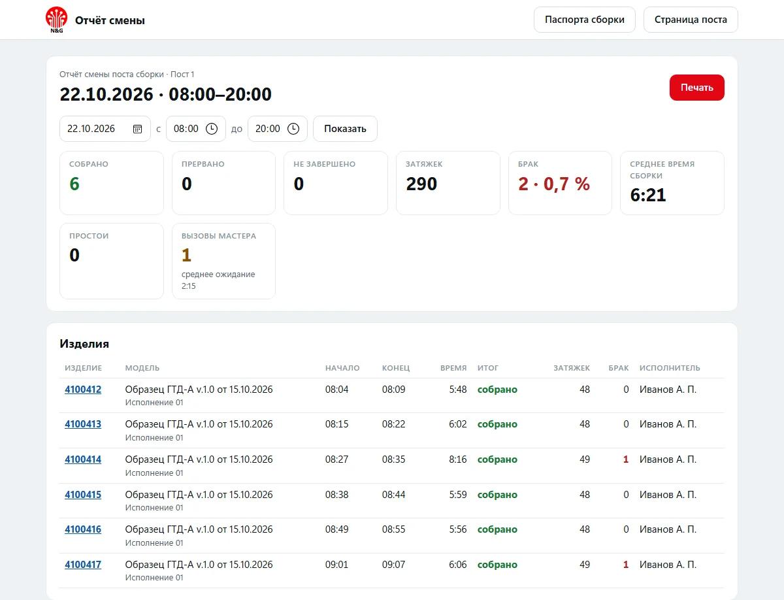Open product link 4100413
This screenshot has height=600, width=784.
(x=83, y=424)
